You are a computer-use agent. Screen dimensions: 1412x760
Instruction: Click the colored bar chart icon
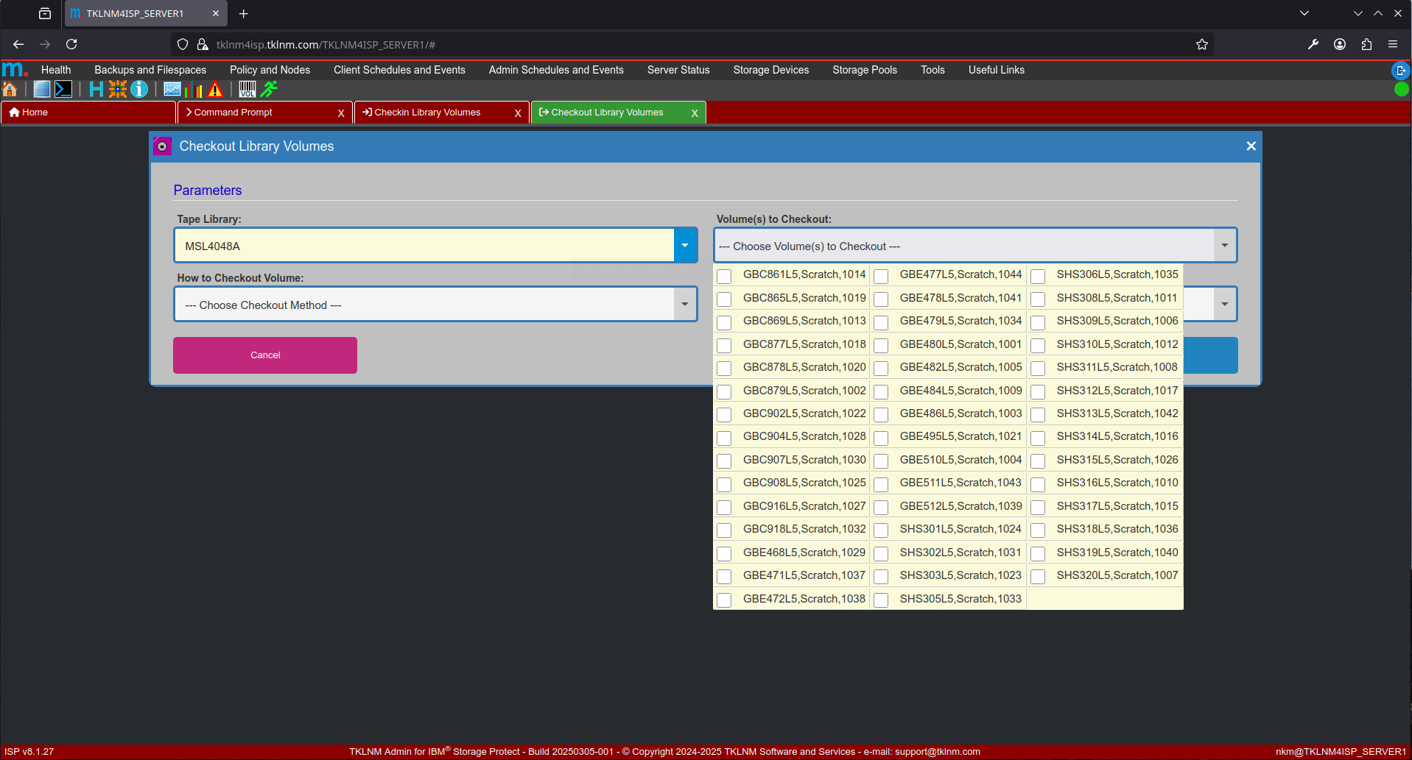(194, 90)
